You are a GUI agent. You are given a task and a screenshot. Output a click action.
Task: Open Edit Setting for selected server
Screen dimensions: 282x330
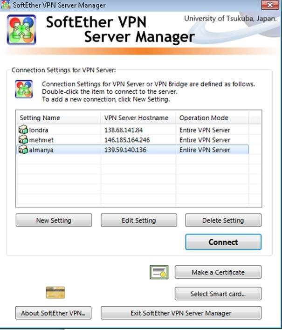[x=139, y=220]
